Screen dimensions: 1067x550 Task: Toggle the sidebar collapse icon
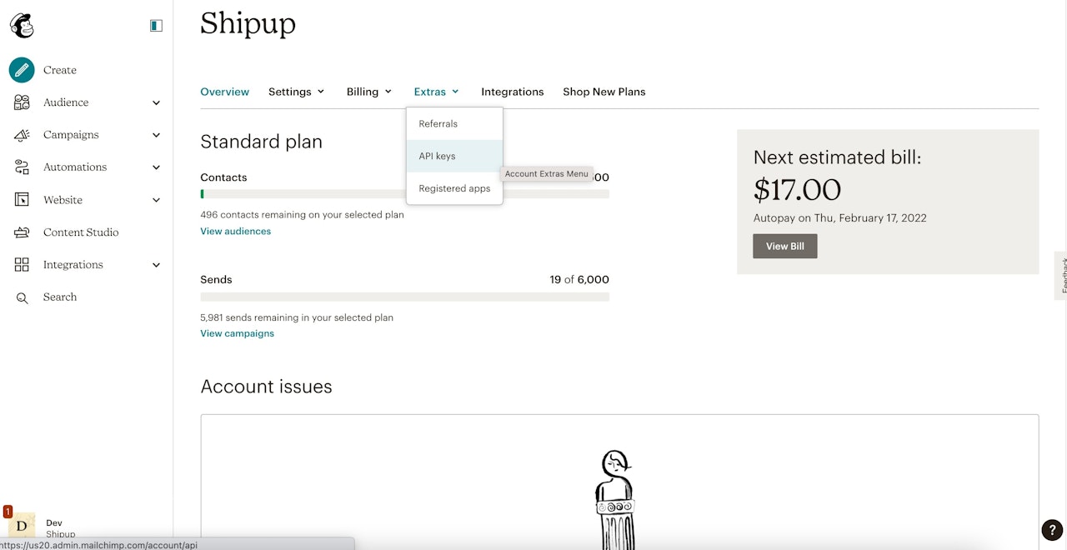(156, 26)
